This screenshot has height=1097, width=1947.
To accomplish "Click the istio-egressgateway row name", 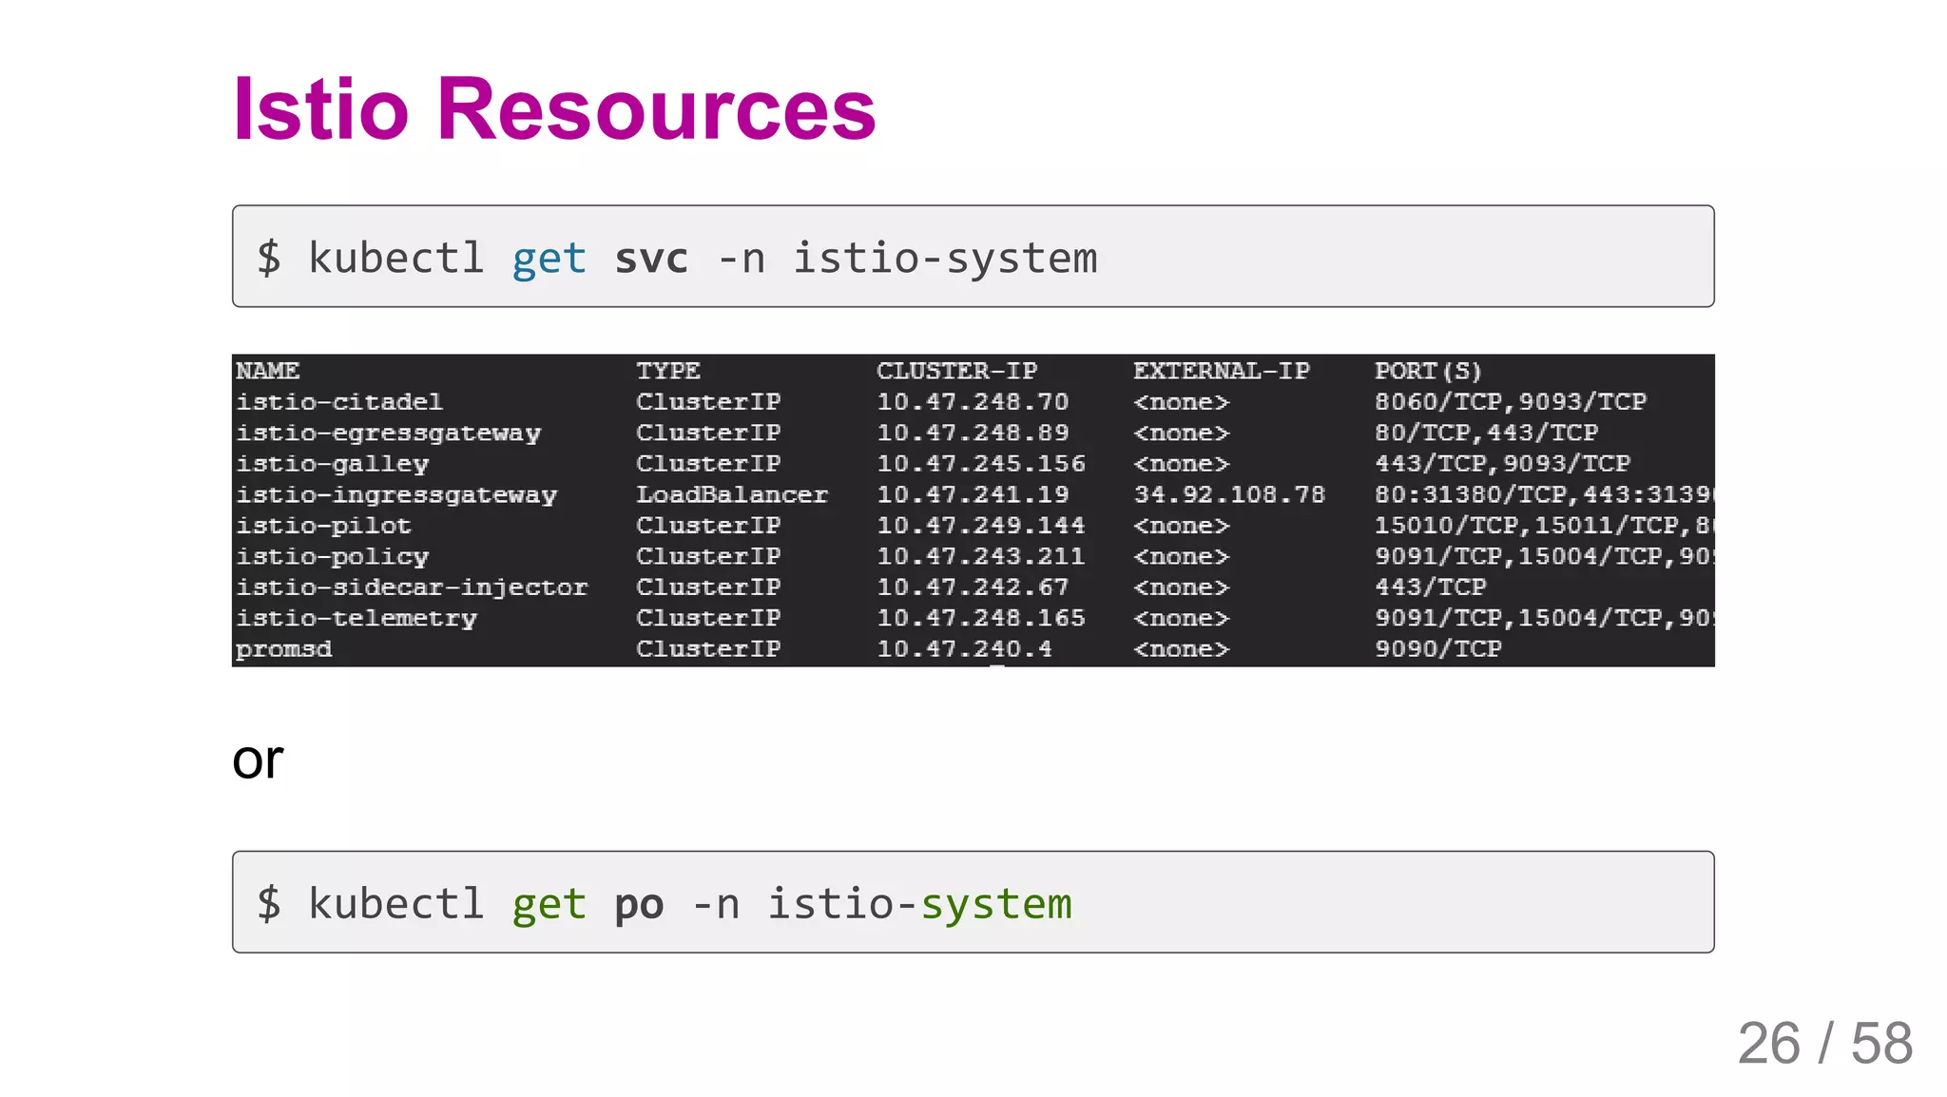I will (x=388, y=433).
